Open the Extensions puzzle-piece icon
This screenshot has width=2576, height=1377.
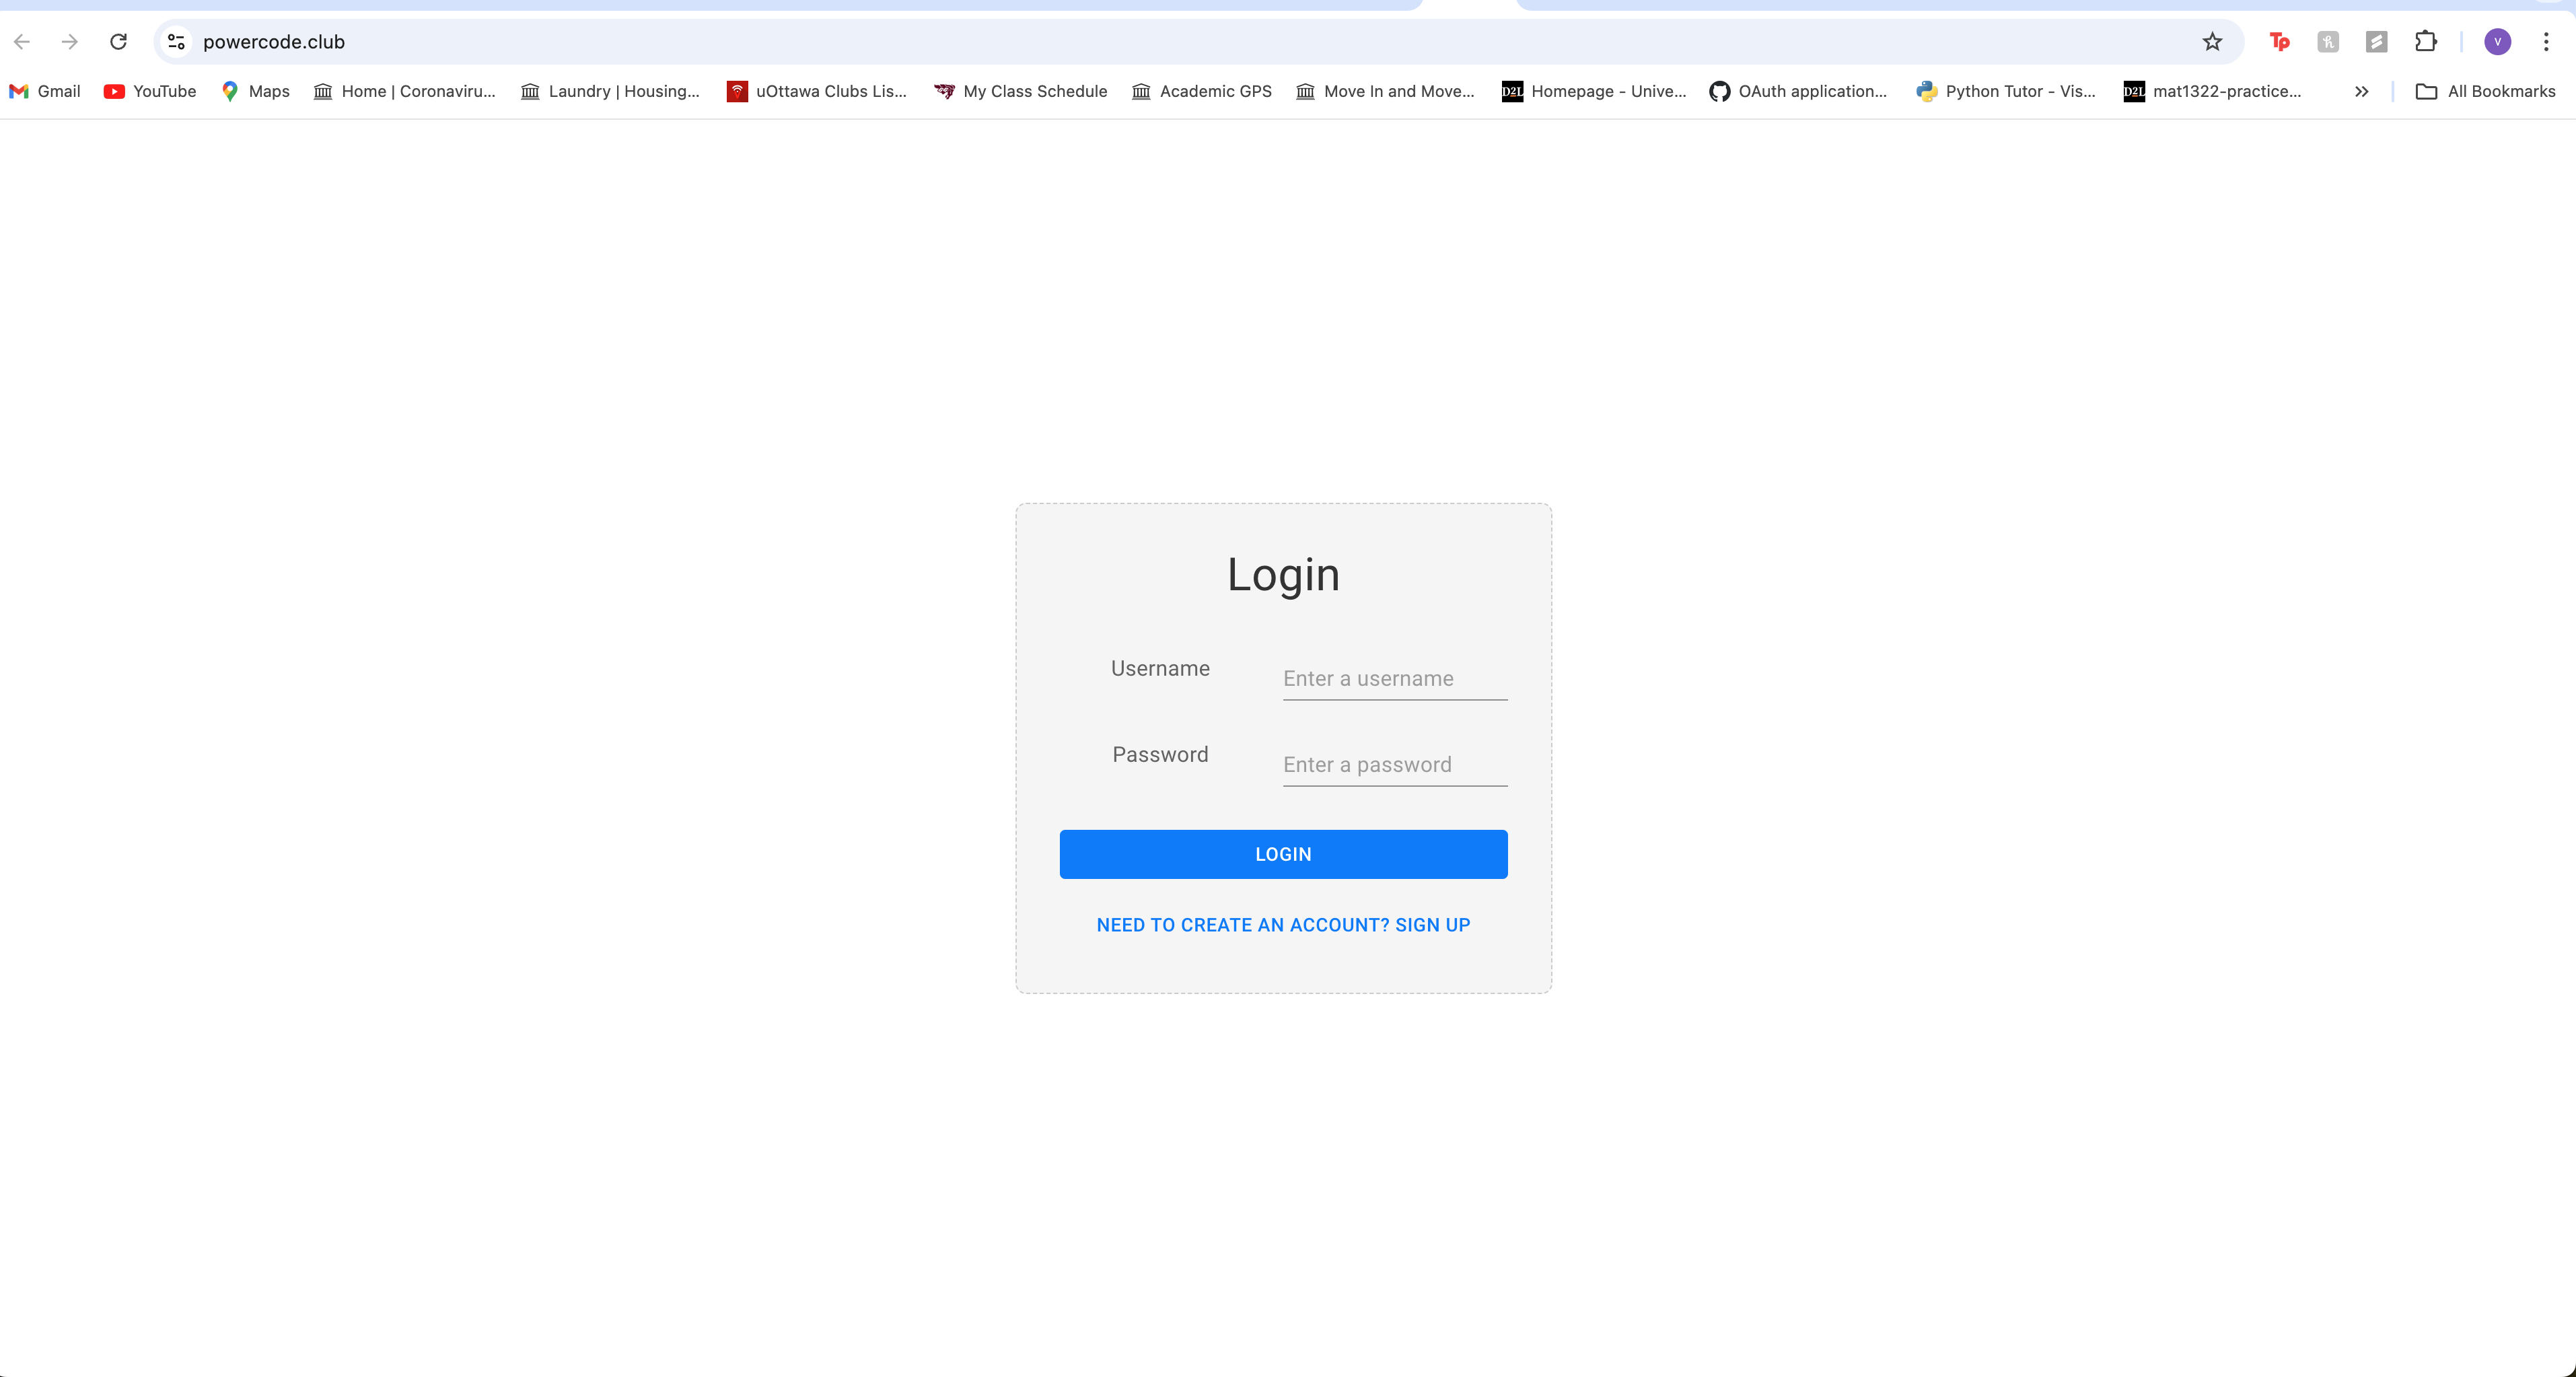(2425, 41)
